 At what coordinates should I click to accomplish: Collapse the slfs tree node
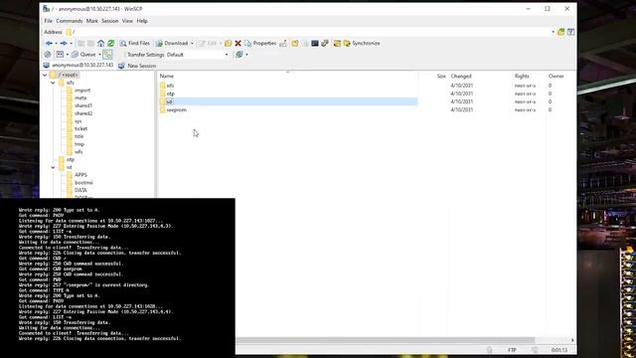coord(53,83)
